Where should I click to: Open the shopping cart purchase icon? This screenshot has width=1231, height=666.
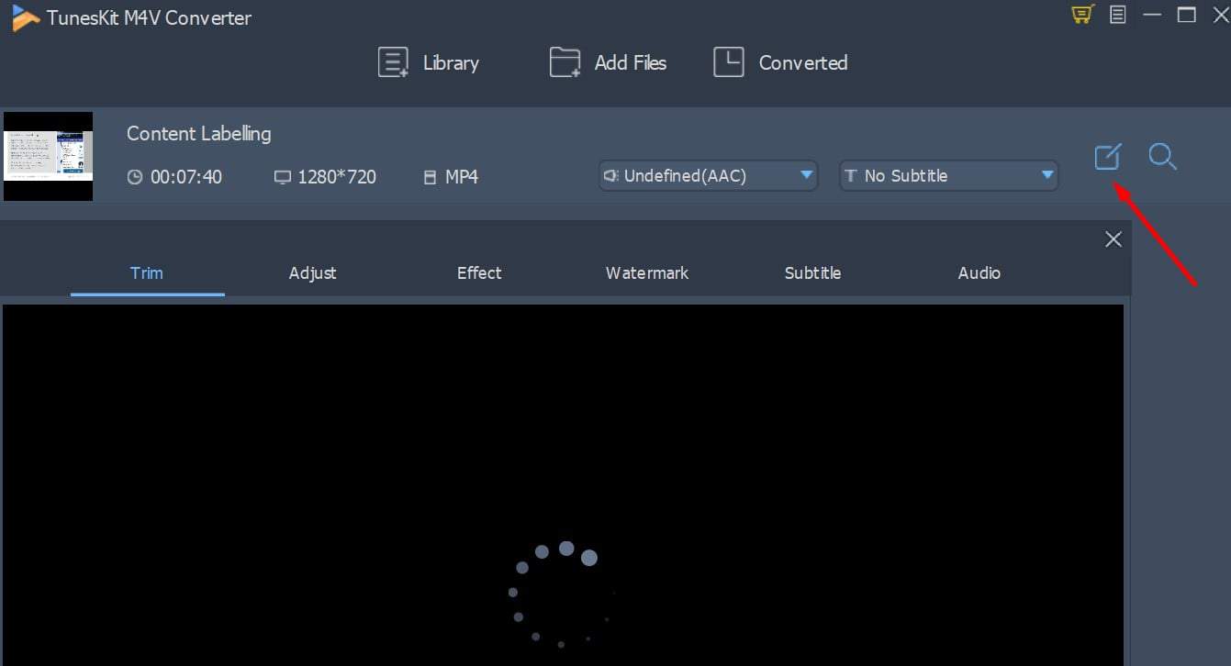(1083, 15)
